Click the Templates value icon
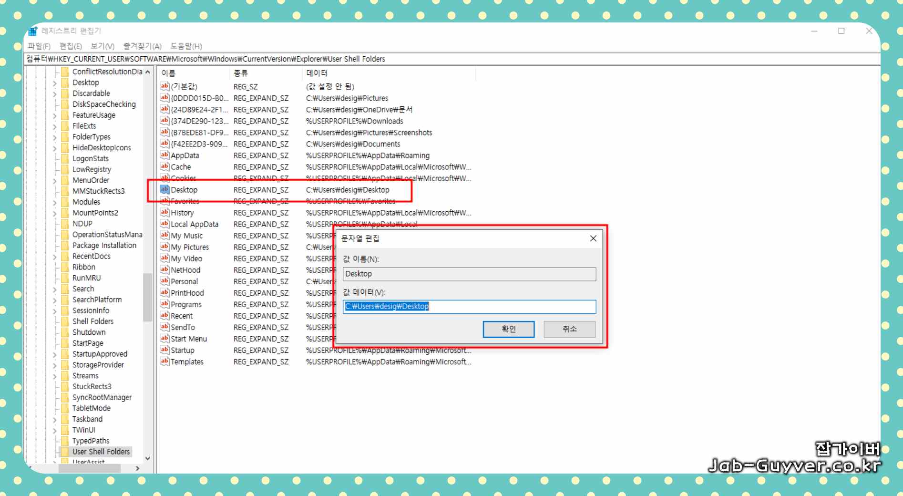 click(164, 361)
